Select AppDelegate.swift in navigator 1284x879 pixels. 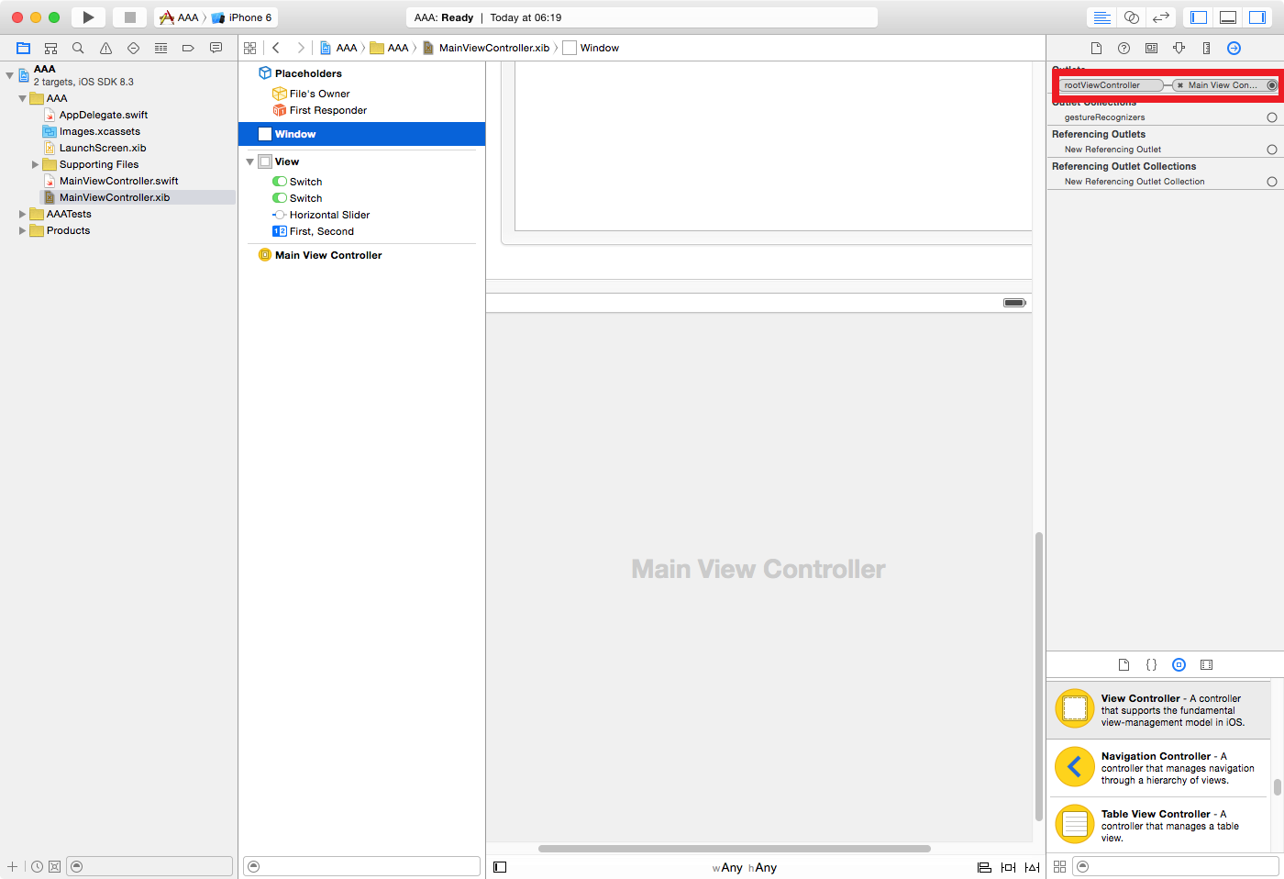click(x=103, y=115)
